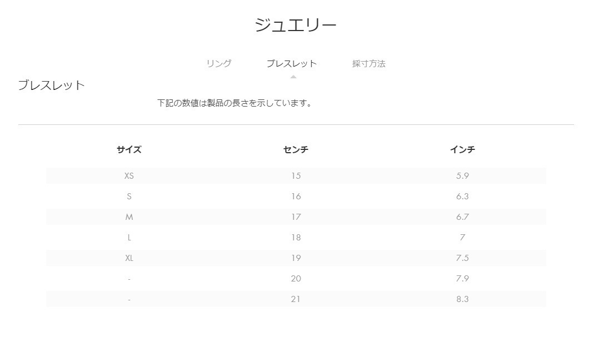The height and width of the screenshot is (337, 593).
Task: Select the M size row label
Action: (x=129, y=217)
